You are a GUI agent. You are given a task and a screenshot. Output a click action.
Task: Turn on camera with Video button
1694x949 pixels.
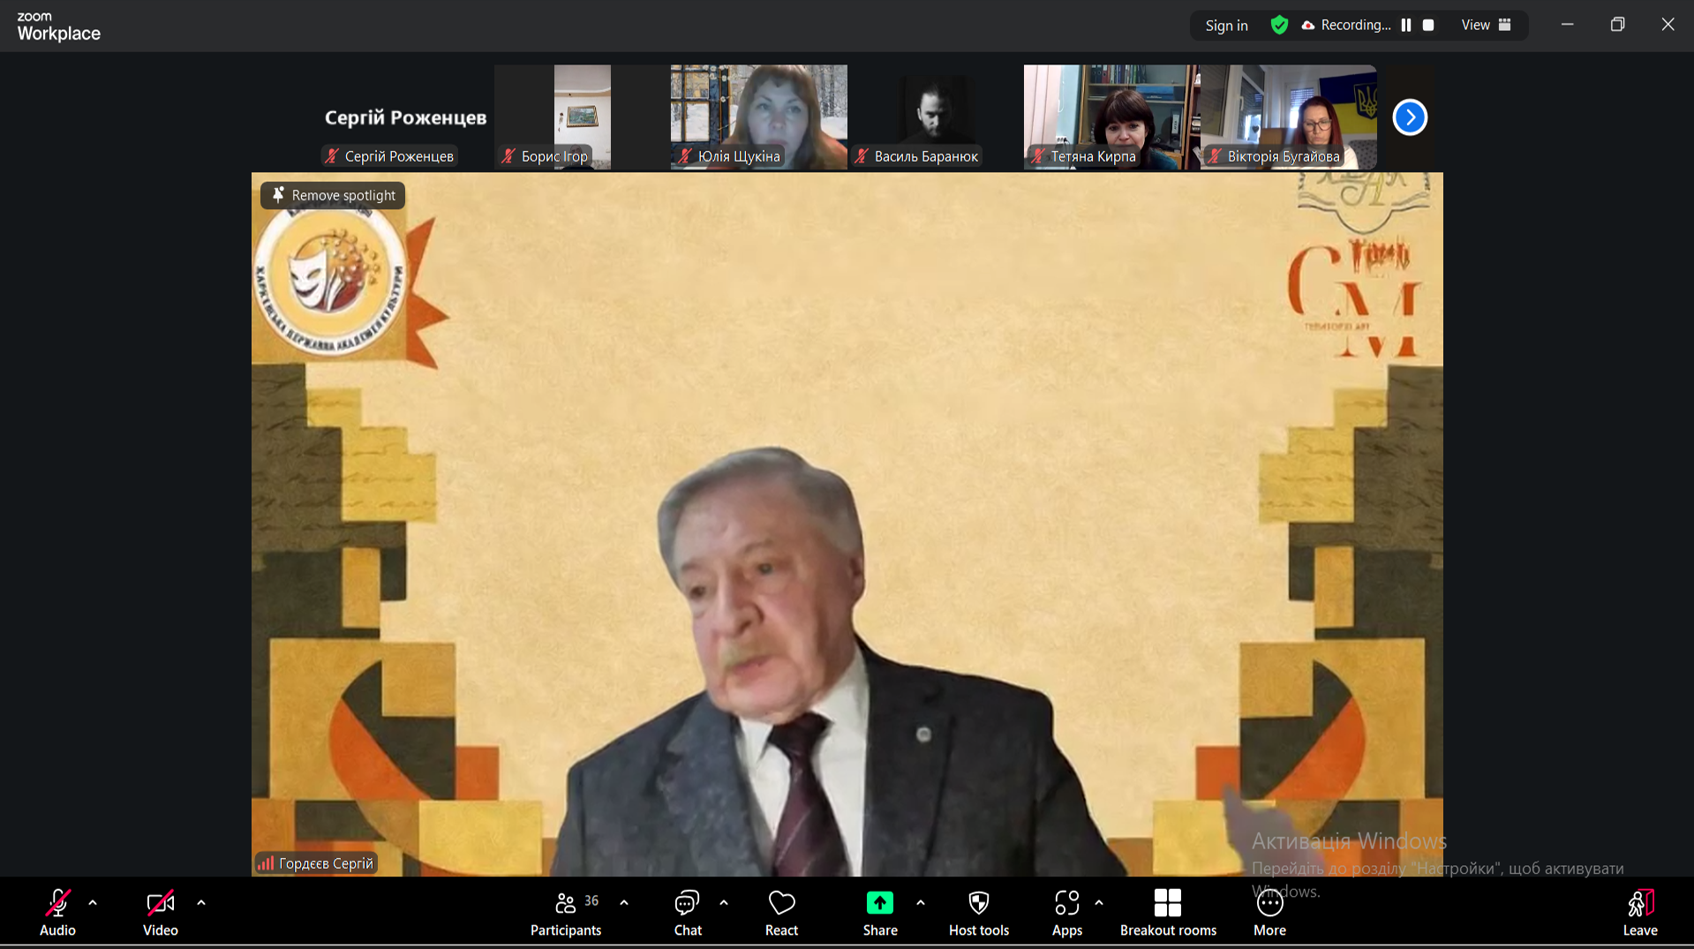[160, 913]
